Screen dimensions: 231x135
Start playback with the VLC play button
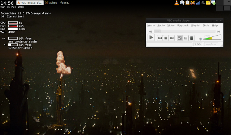click(x=151, y=37)
